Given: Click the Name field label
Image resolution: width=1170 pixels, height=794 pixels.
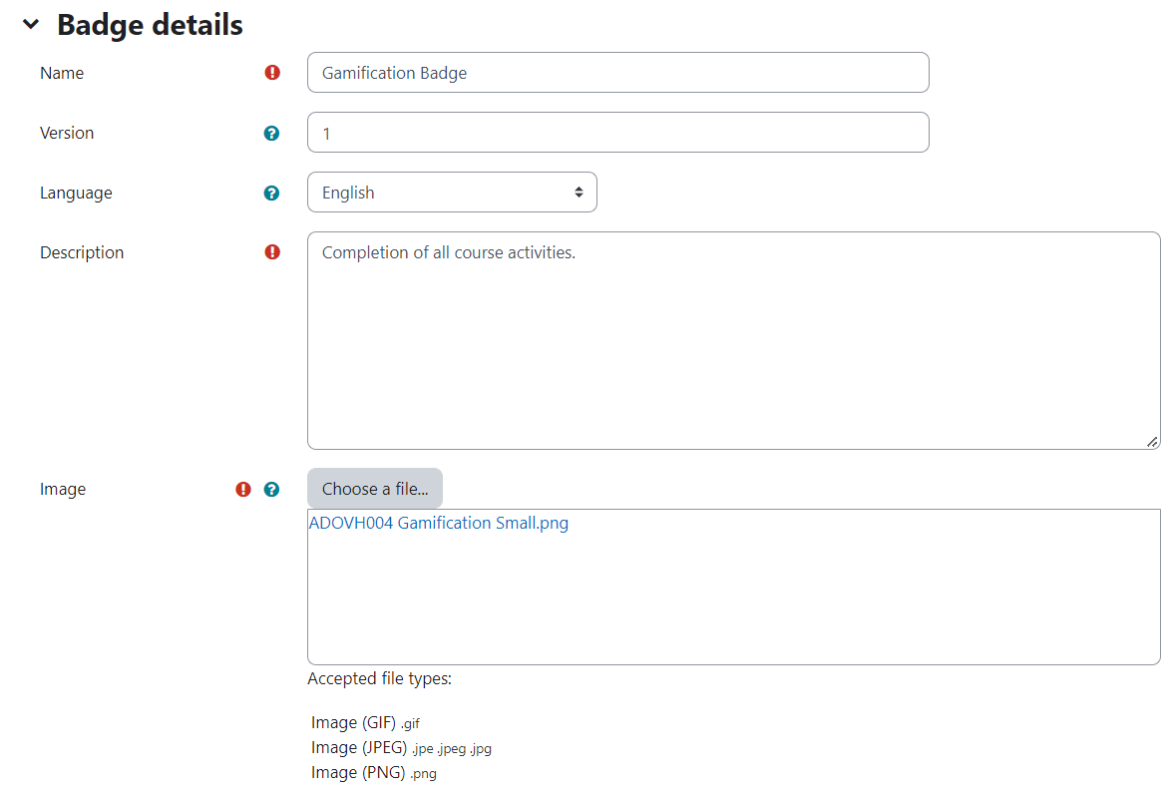Looking at the screenshot, I should click(62, 73).
